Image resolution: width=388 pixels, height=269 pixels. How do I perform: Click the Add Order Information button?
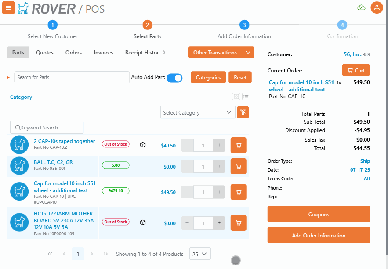coord(319,236)
